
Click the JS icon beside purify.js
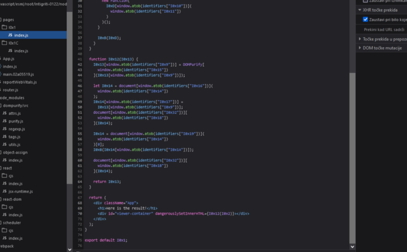tap(4, 121)
